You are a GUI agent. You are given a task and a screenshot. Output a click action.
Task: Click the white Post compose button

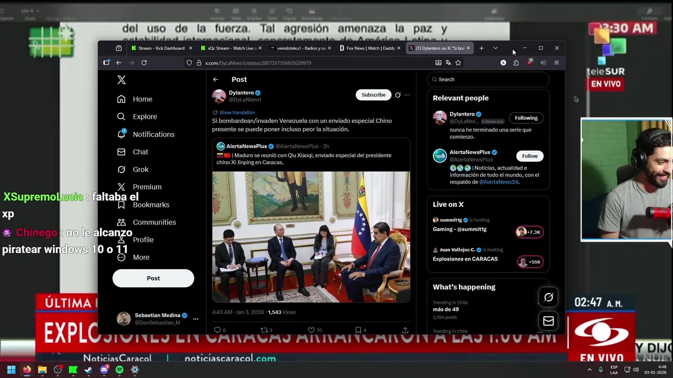point(153,278)
